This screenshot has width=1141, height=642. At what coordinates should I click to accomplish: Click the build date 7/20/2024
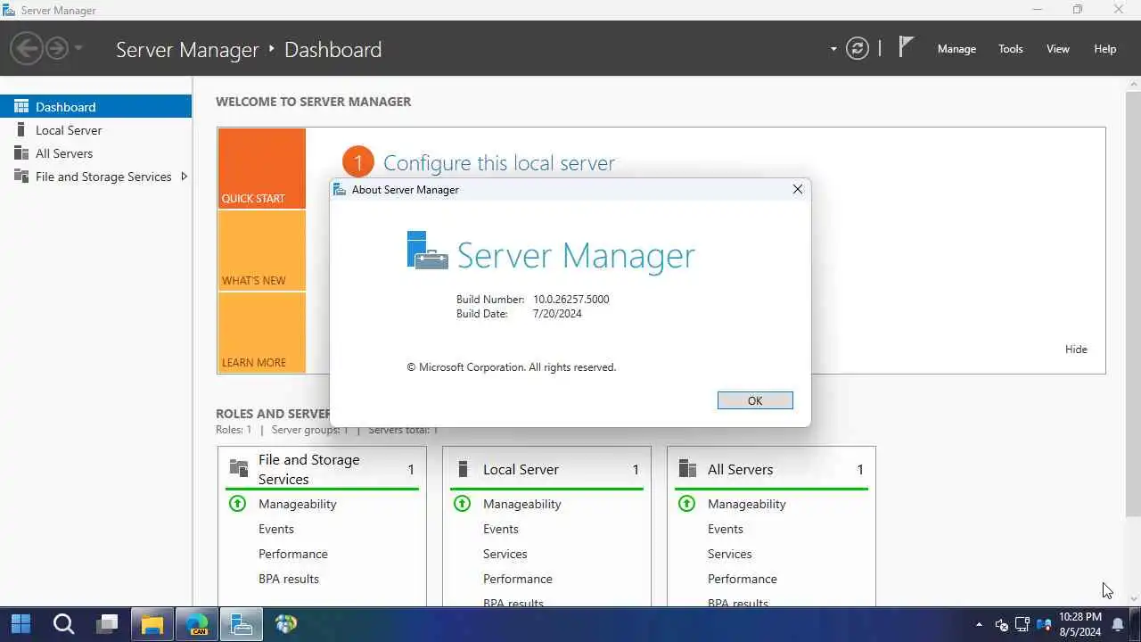pyautogui.click(x=557, y=314)
